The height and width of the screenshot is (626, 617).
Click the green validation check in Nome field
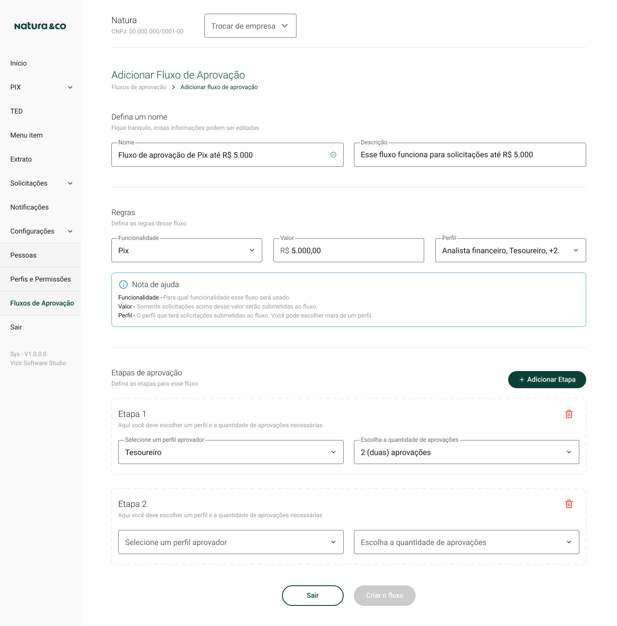point(333,155)
